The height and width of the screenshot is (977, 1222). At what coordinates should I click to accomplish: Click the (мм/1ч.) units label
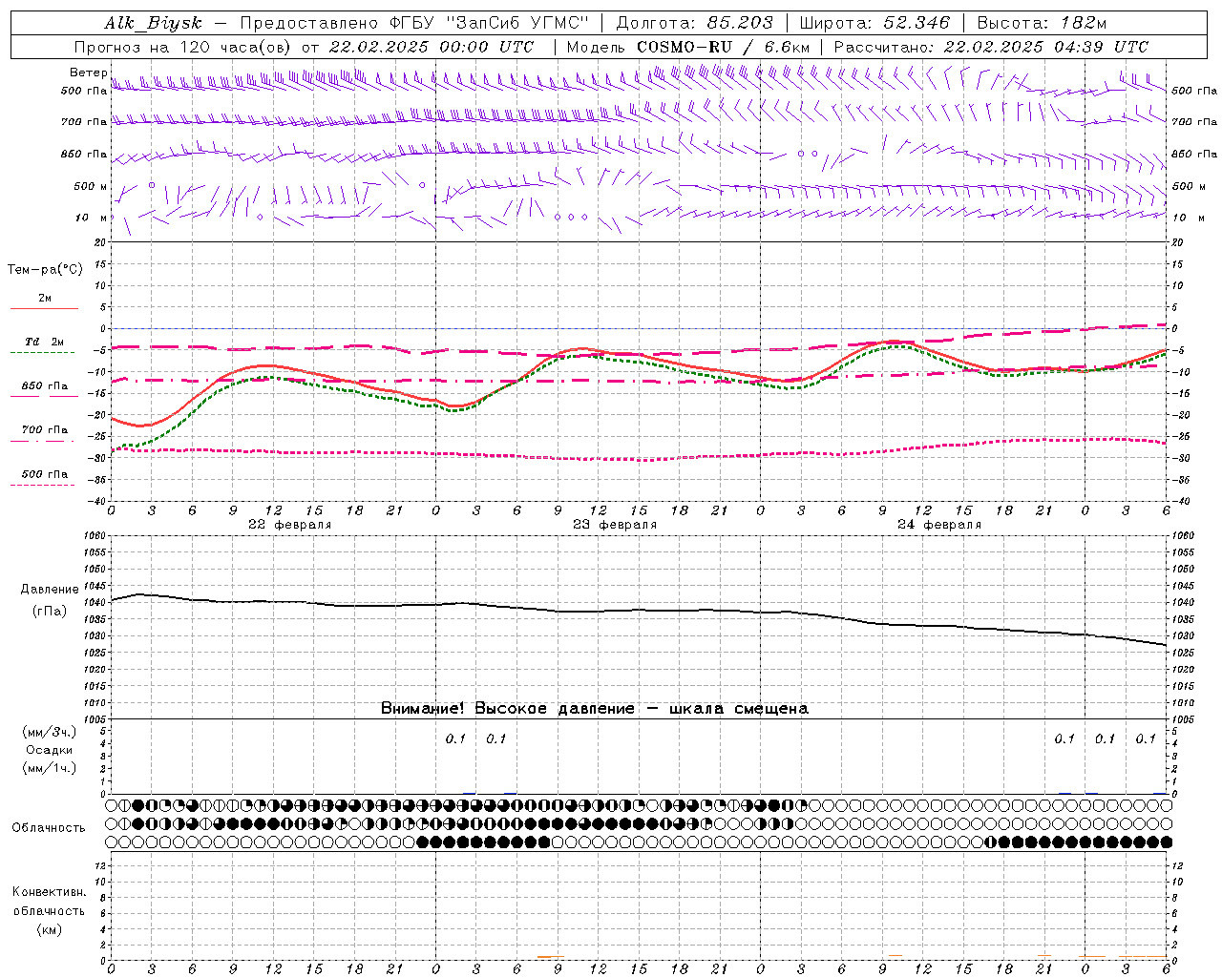[x=50, y=767]
